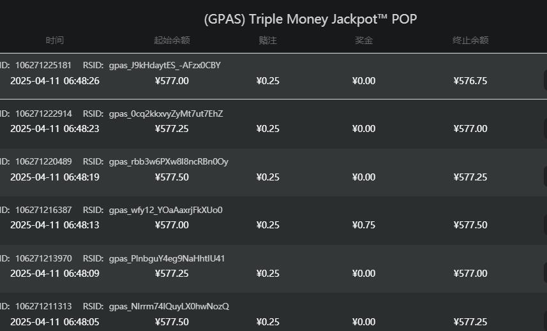The width and height of the screenshot is (547, 331).
Task: Select RSID gpas_0cq2kkxvyZyMt7ut7EhZ
Action: pos(166,114)
